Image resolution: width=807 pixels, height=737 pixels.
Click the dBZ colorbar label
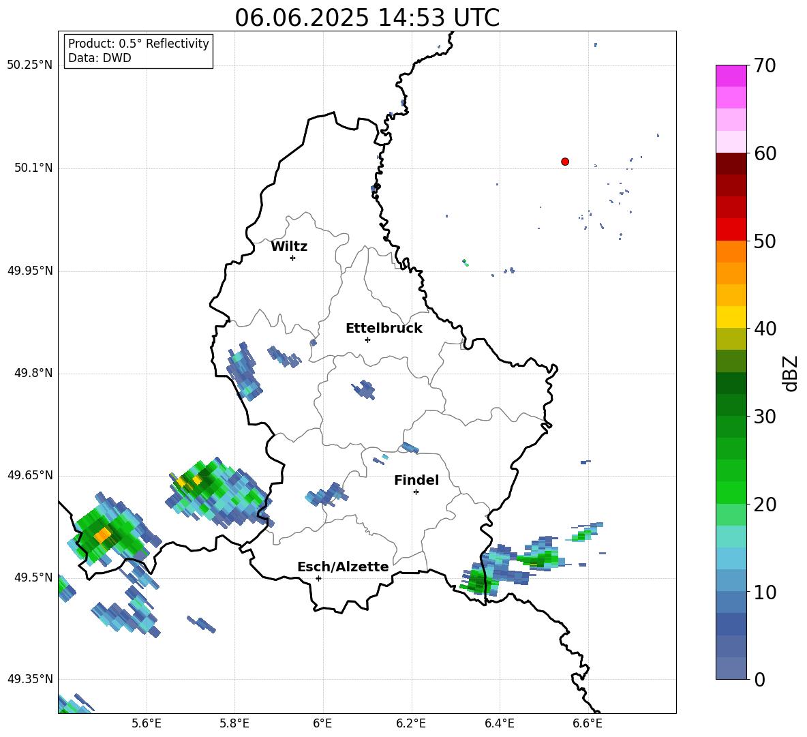[x=790, y=374]
